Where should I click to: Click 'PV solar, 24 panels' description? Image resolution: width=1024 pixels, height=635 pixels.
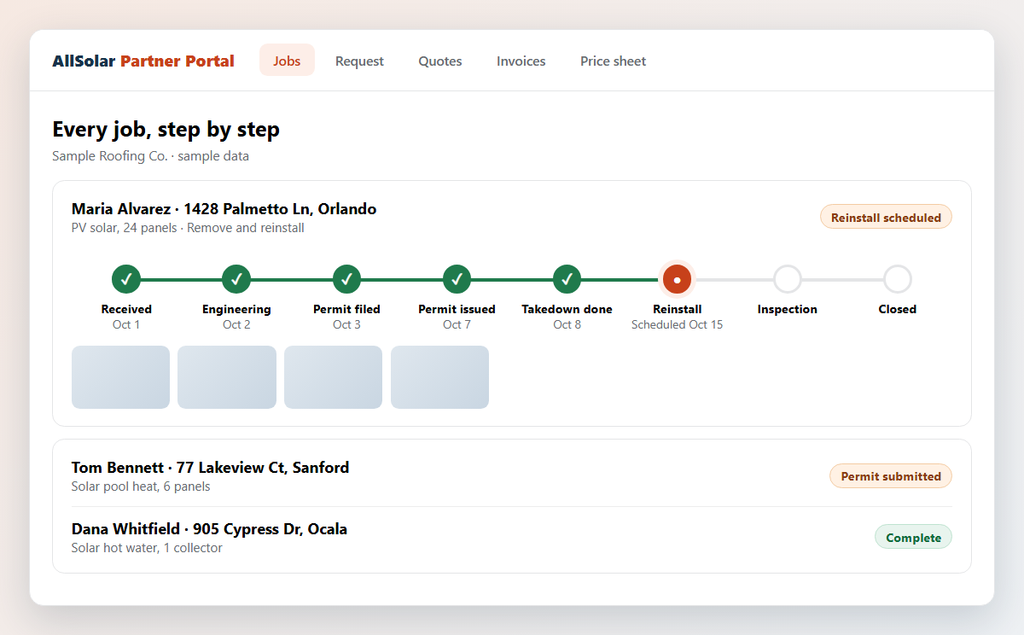[125, 228]
